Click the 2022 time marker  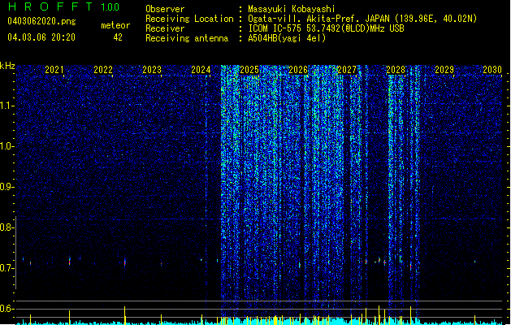tap(103, 70)
